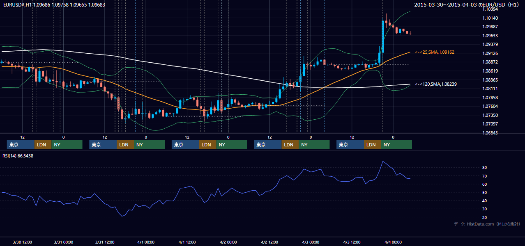Click the 3/31 00:00 date label

63,242
